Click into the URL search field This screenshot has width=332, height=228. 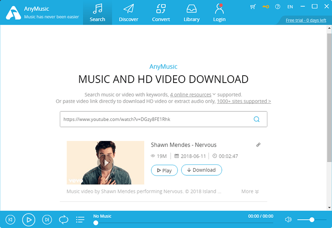pyautogui.click(x=163, y=119)
